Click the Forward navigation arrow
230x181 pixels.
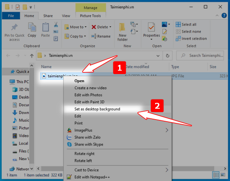(x=18, y=56)
